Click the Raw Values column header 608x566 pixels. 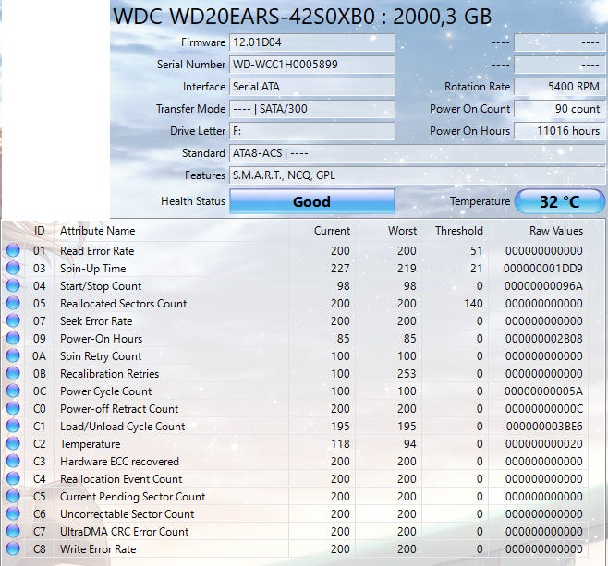tap(556, 231)
